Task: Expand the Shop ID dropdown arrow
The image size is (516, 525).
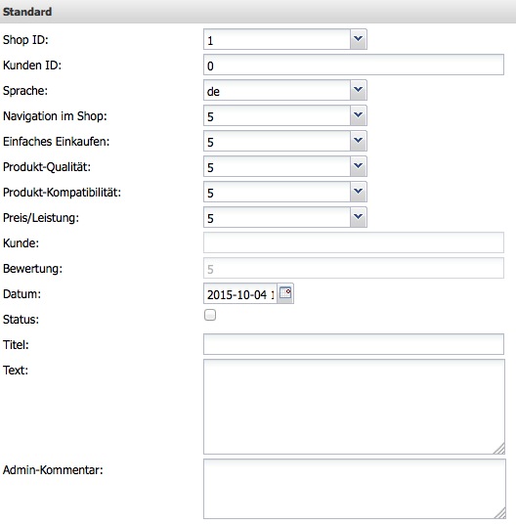Action: click(x=359, y=39)
